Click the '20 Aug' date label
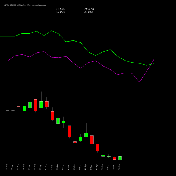Image resolution: width=176 pixels, height=176 pixels. click(x=24, y=167)
